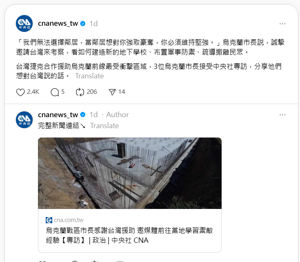The width and height of the screenshot is (300, 262).
Task: Open more options menu for first post
Action: click(x=282, y=24)
